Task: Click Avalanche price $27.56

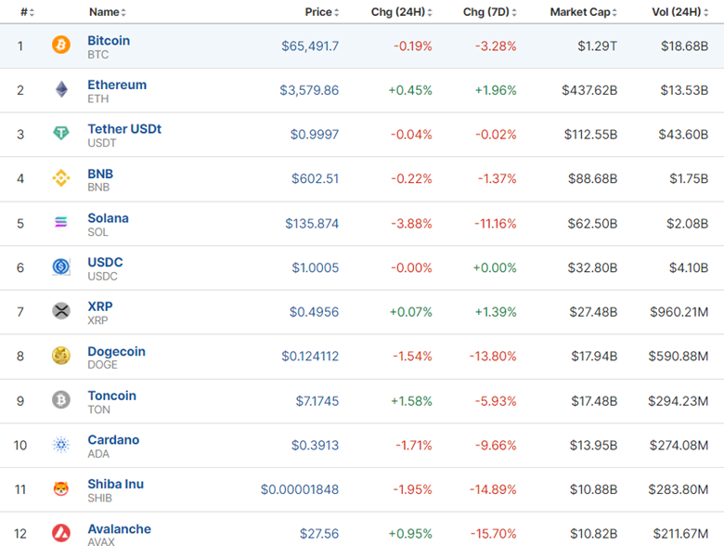Action: tap(319, 534)
